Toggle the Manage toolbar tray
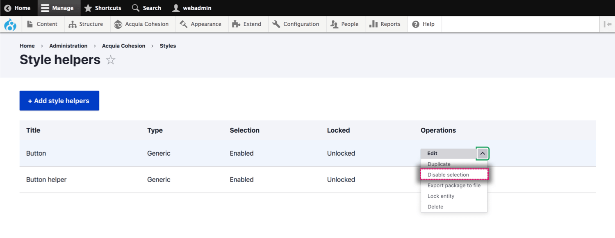The width and height of the screenshot is (615, 238). 57,8
